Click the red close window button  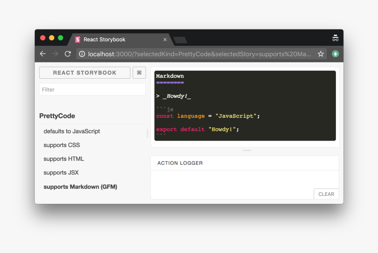tap(43, 38)
